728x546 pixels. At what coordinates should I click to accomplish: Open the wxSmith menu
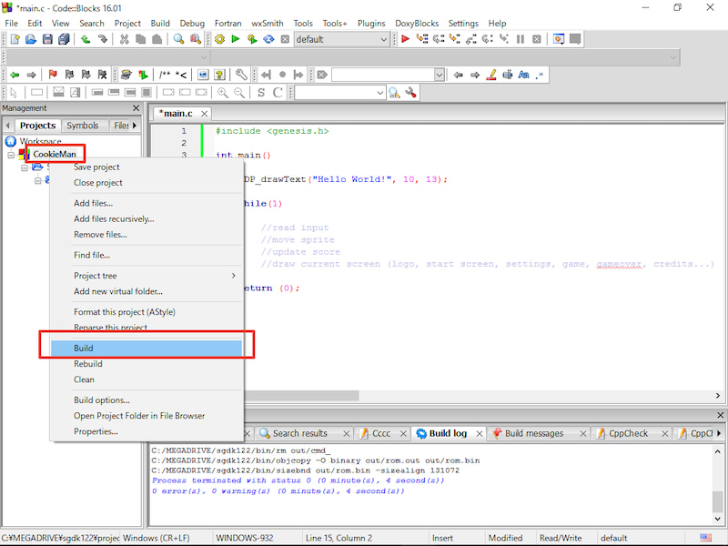pyautogui.click(x=268, y=24)
